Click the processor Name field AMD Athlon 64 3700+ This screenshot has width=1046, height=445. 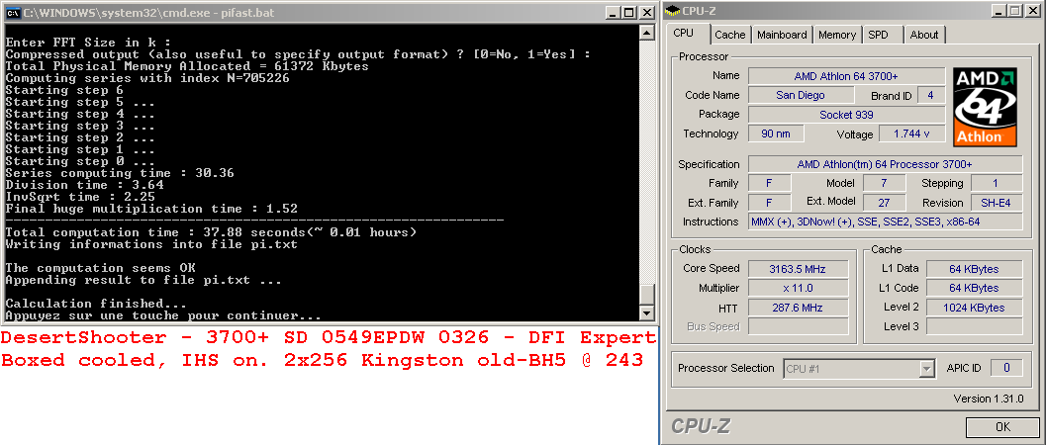846,76
